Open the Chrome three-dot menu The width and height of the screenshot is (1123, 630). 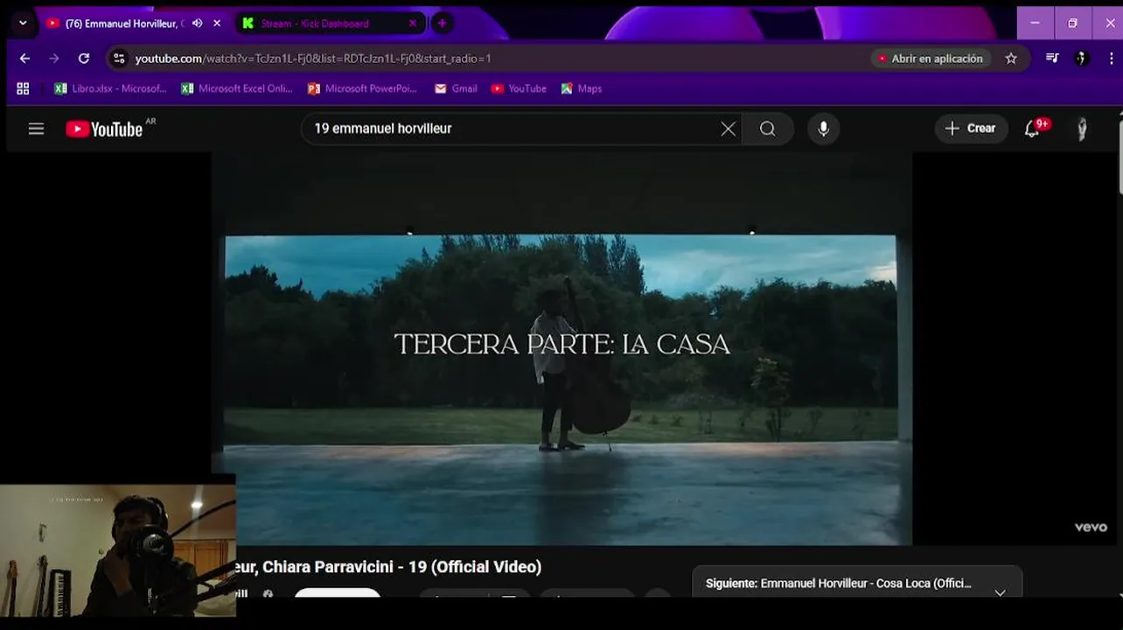(1111, 59)
